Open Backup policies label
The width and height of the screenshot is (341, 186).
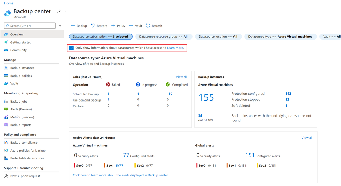tap(21, 76)
